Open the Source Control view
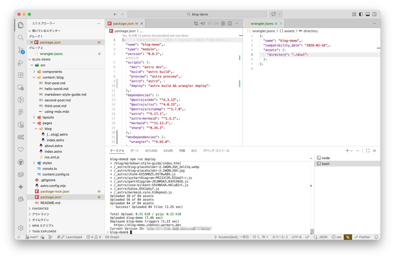395x259 pixels. pyautogui.click(x=21, y=50)
